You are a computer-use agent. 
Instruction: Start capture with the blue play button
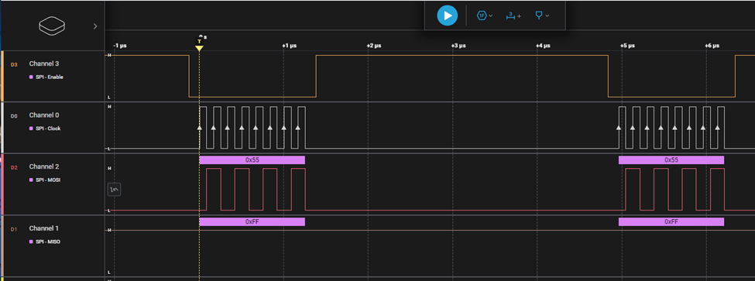coord(448,15)
